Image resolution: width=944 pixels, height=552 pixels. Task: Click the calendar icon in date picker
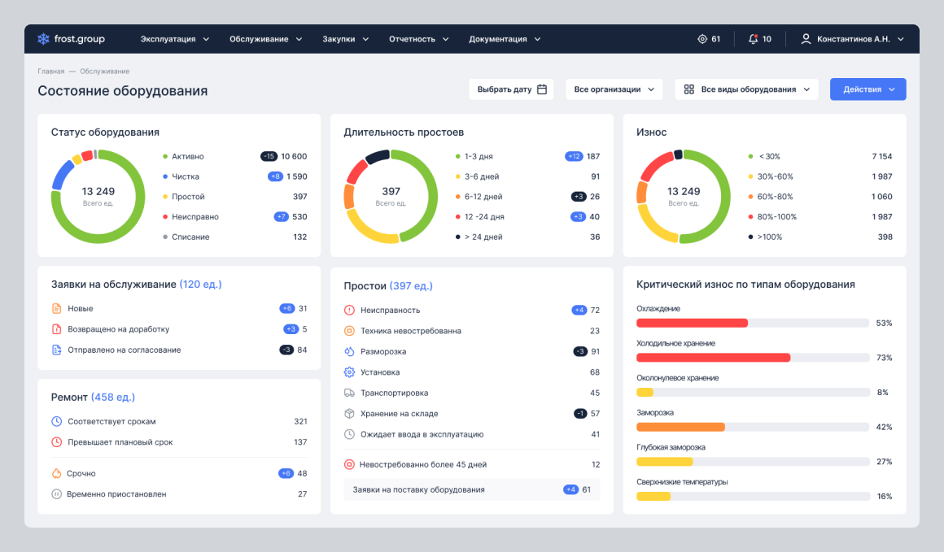(x=542, y=89)
